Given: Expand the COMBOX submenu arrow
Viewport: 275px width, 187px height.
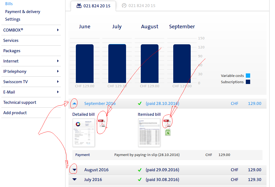Looking at the screenshot, I should pyautogui.click(x=58, y=30).
